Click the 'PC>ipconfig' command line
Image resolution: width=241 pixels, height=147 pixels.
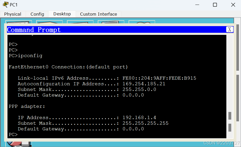25,56
